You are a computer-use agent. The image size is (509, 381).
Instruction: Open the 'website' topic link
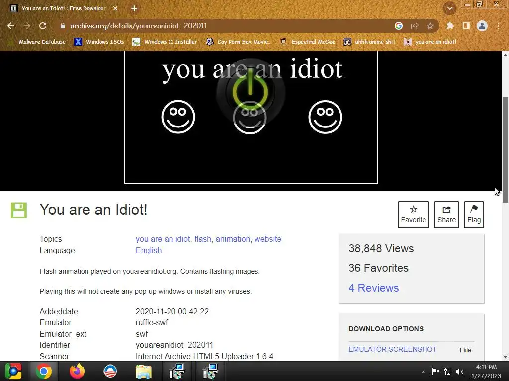[x=268, y=239]
